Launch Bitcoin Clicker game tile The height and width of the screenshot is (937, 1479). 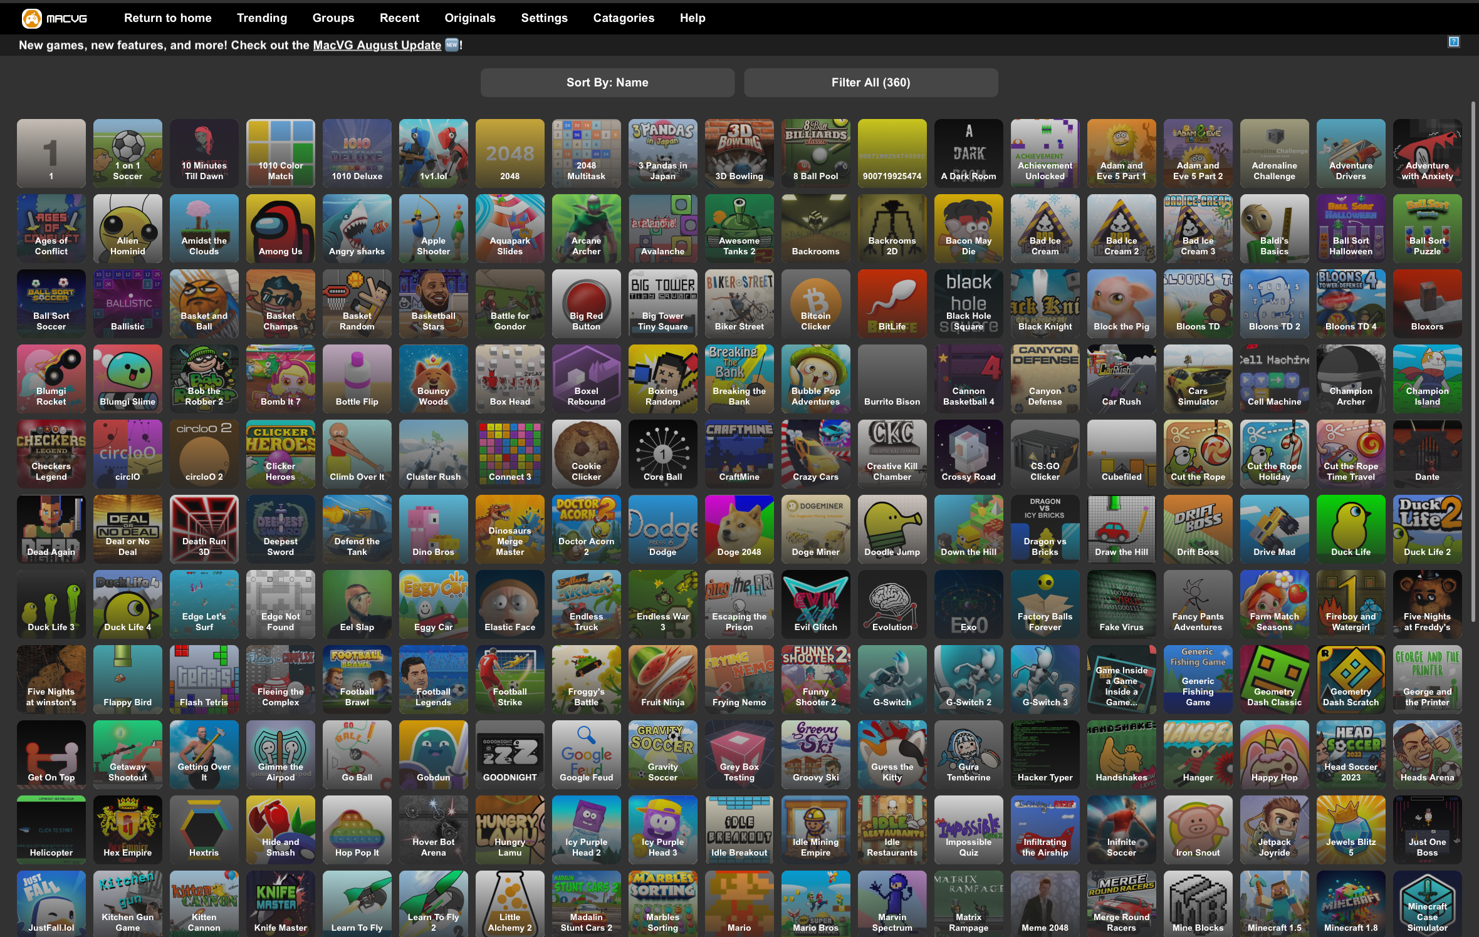(x=816, y=304)
